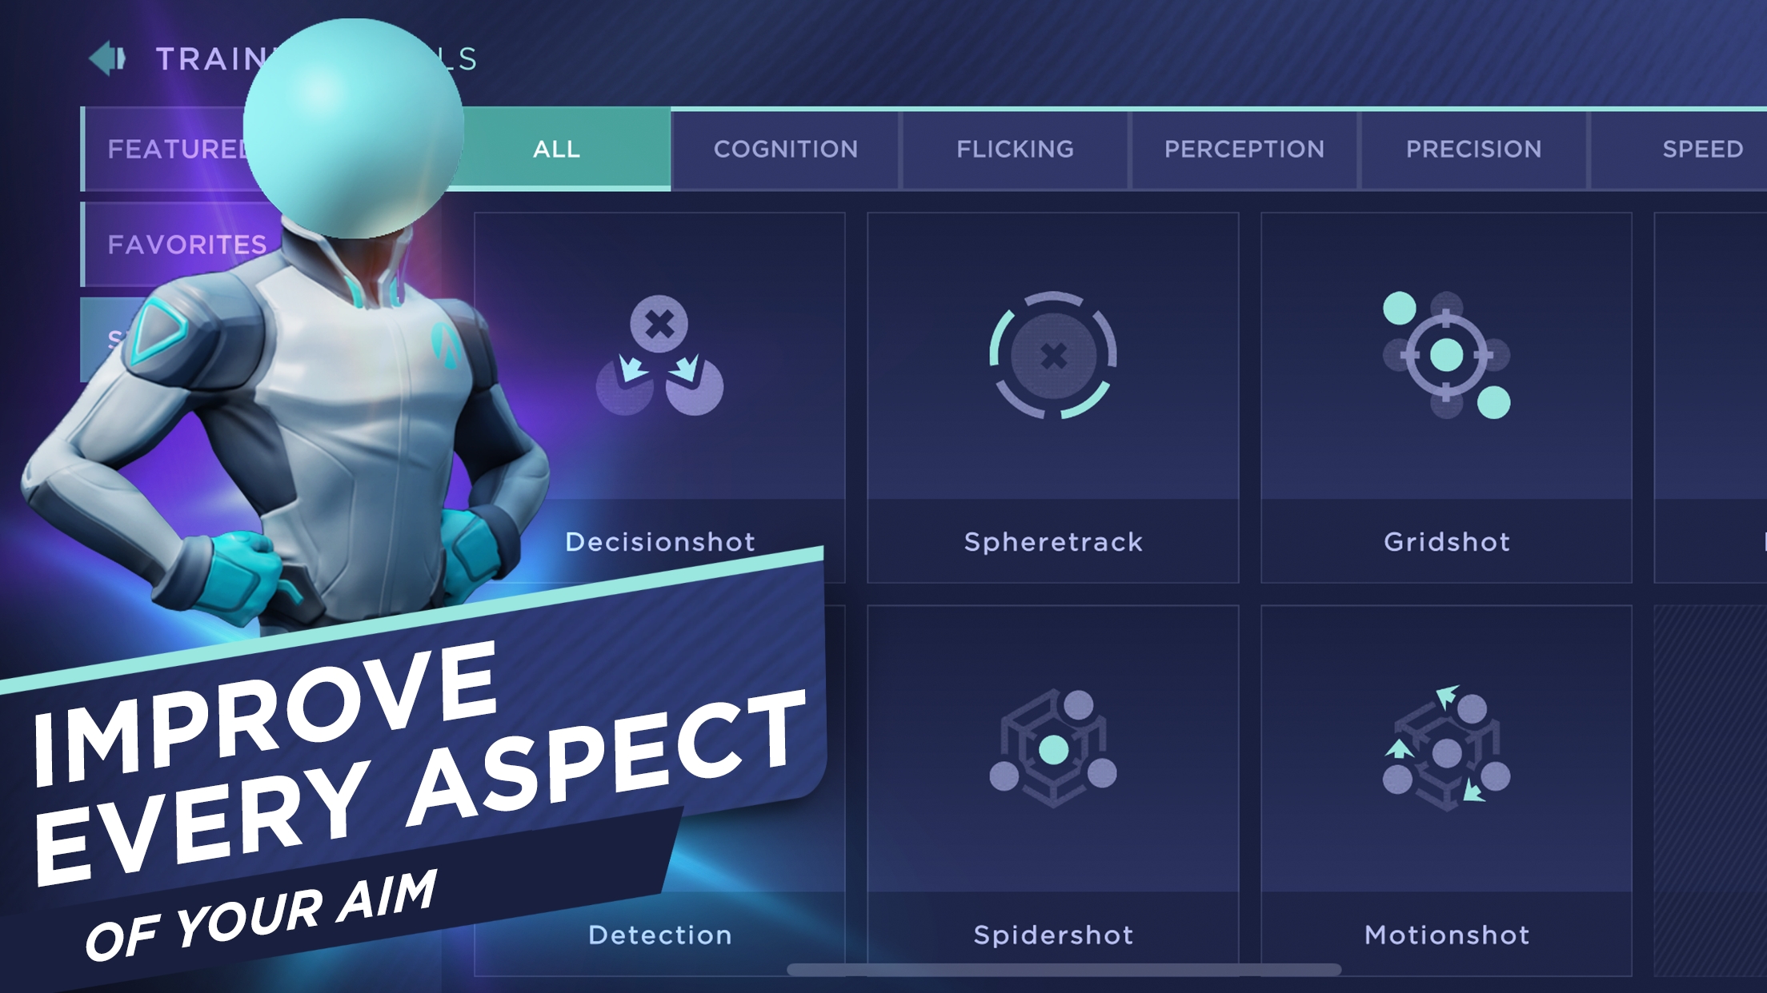1767x993 pixels.
Task: Switch to the FLICKING tab
Action: (x=1013, y=150)
